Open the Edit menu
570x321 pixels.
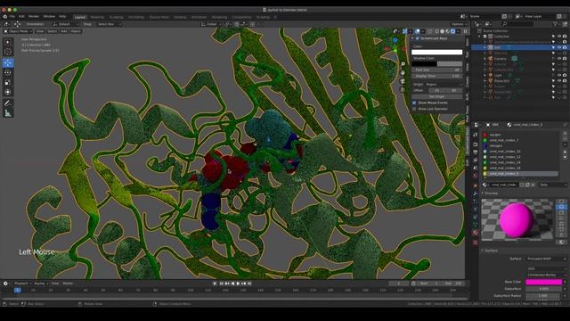(x=21, y=17)
